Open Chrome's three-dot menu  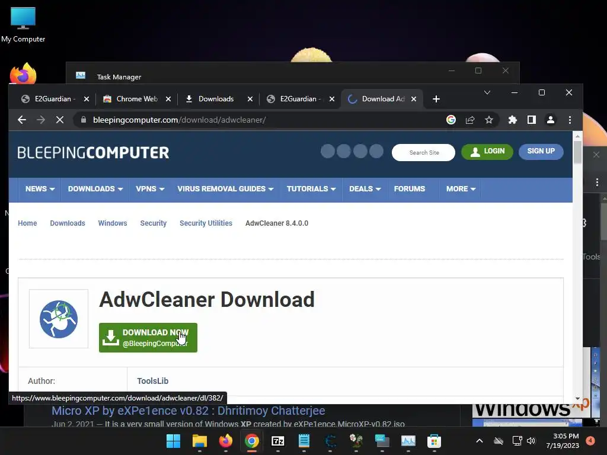(x=570, y=120)
